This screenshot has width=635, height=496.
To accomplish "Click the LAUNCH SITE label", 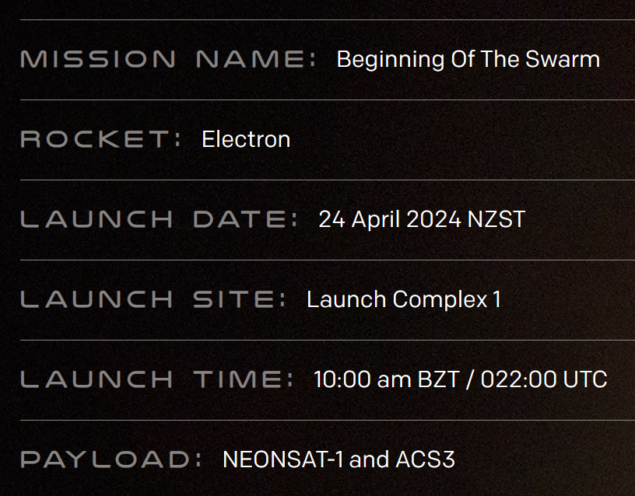I will click(x=153, y=299).
